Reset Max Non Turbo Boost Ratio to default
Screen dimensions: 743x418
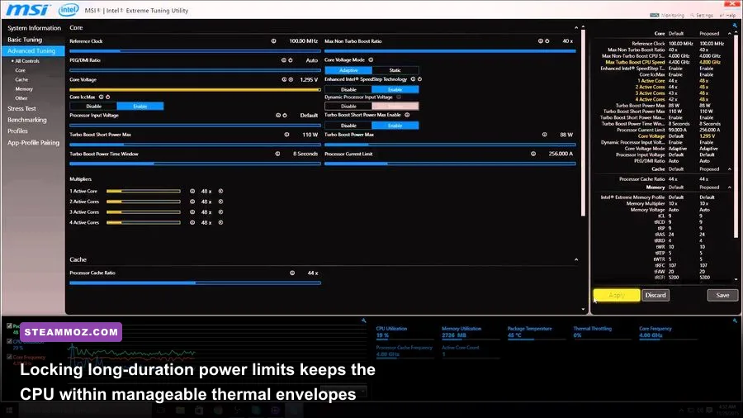(547, 41)
